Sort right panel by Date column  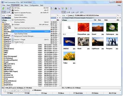pyautogui.click(x=106, y=20)
